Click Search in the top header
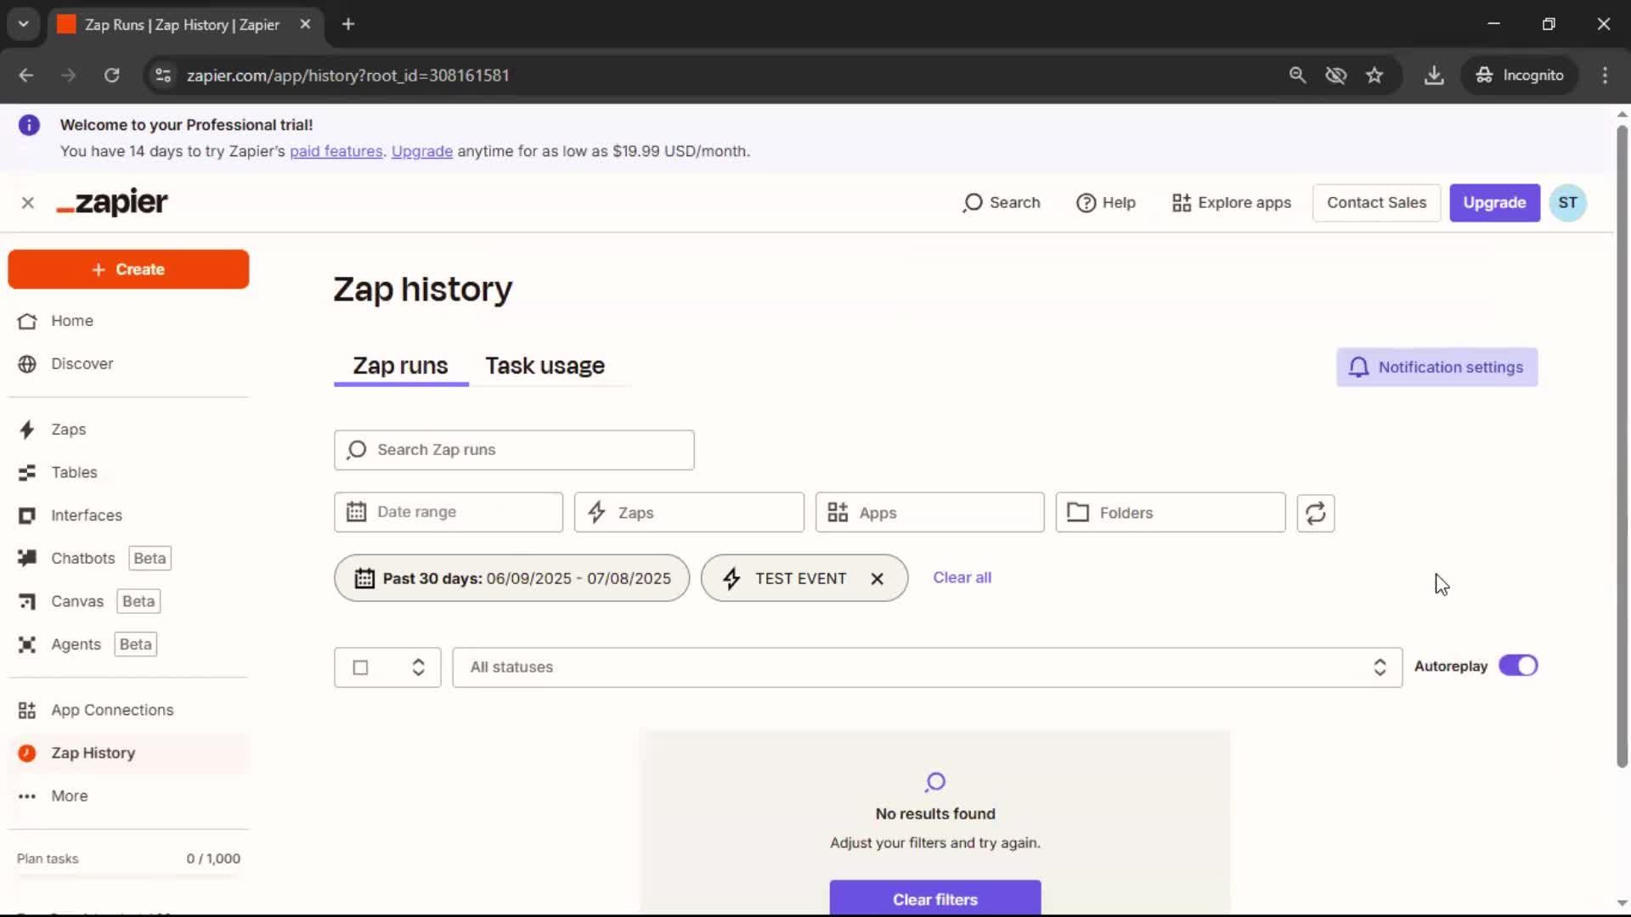Viewport: 1631px width, 917px height. [1001, 203]
